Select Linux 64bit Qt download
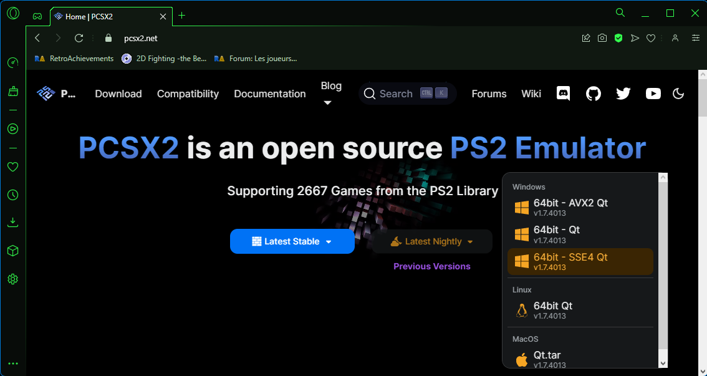 (x=580, y=310)
